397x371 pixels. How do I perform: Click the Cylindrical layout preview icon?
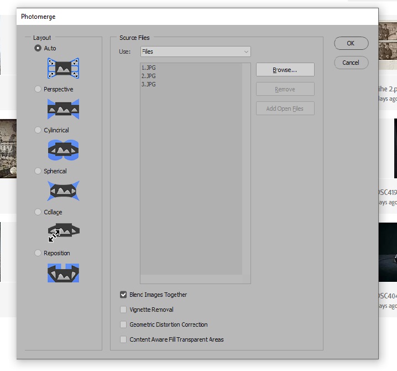tap(63, 150)
